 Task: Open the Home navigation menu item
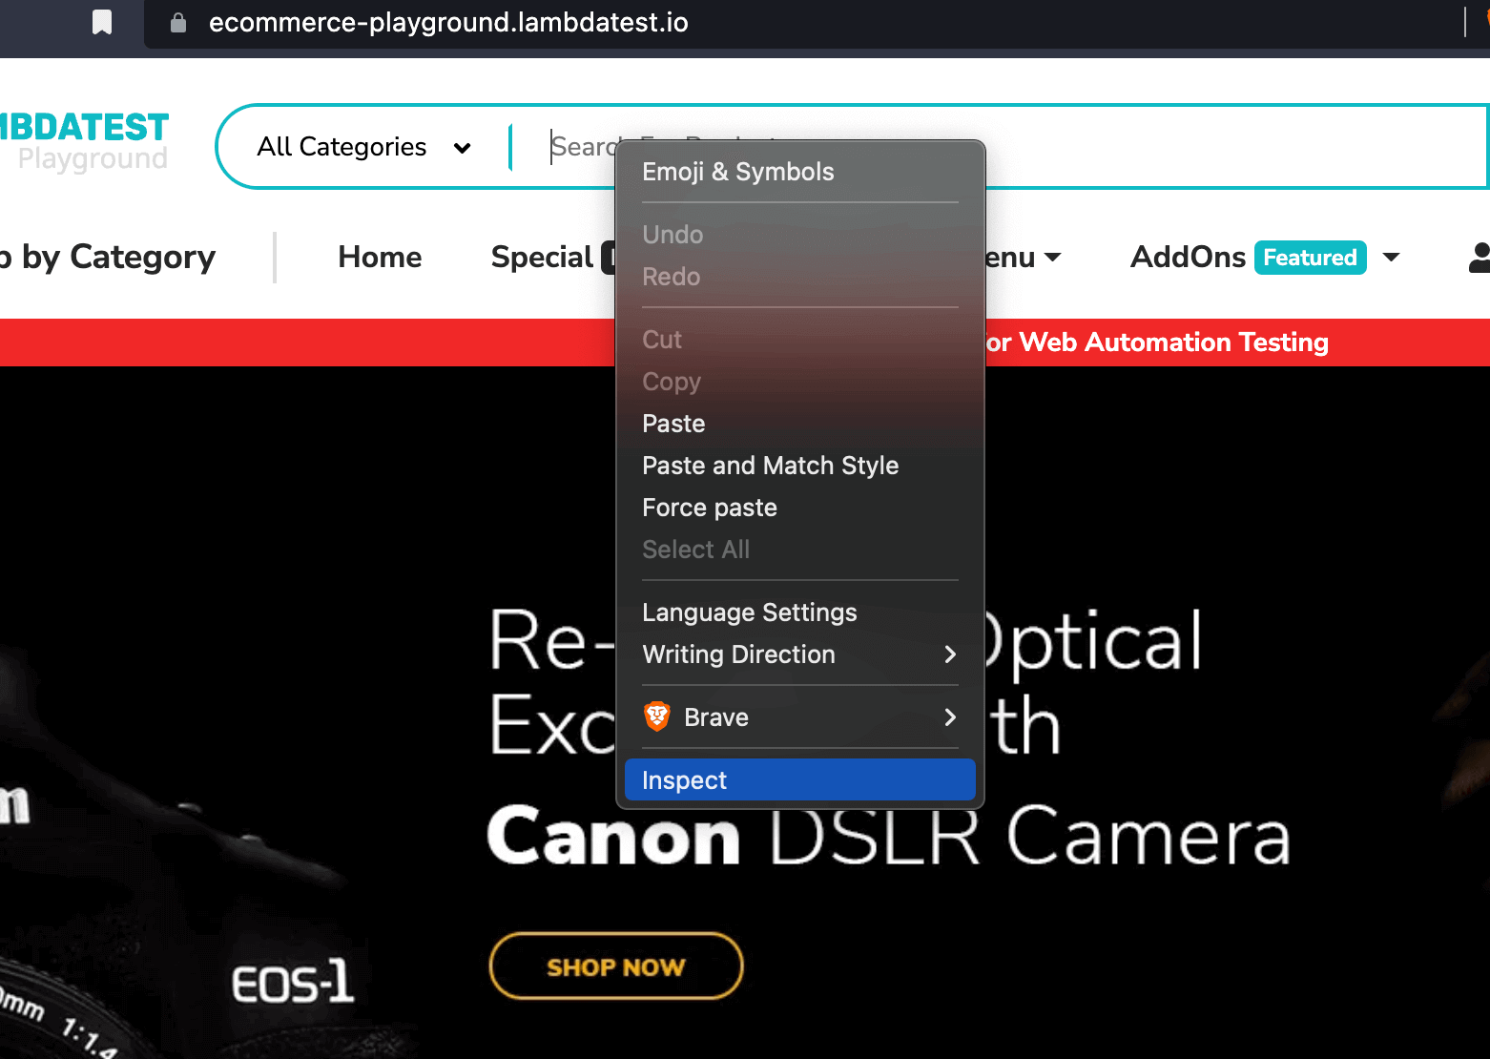[x=379, y=257]
